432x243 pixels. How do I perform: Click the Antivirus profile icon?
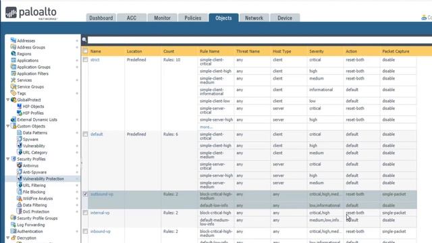click(20, 165)
